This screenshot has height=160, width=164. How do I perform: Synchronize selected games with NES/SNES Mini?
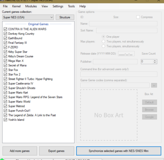click(x=118, y=151)
